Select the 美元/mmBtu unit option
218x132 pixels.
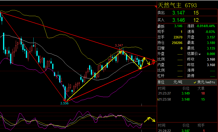pos(206,82)
